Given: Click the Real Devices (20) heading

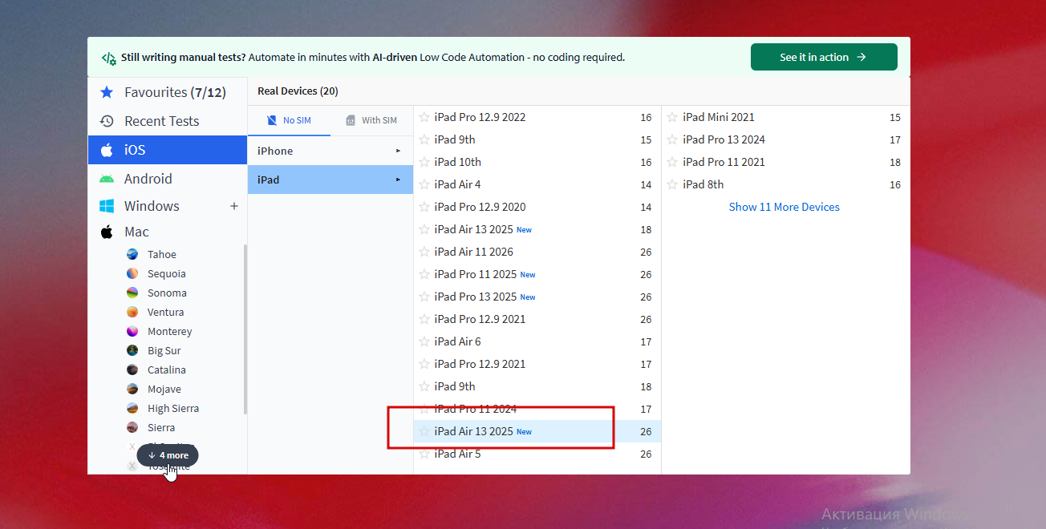Looking at the screenshot, I should coord(298,91).
